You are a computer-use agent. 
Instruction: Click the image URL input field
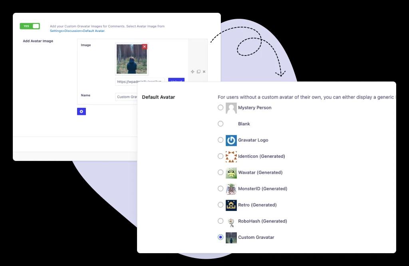(x=140, y=81)
